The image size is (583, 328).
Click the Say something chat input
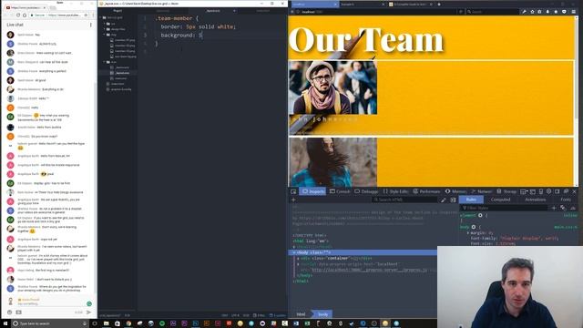point(50,303)
